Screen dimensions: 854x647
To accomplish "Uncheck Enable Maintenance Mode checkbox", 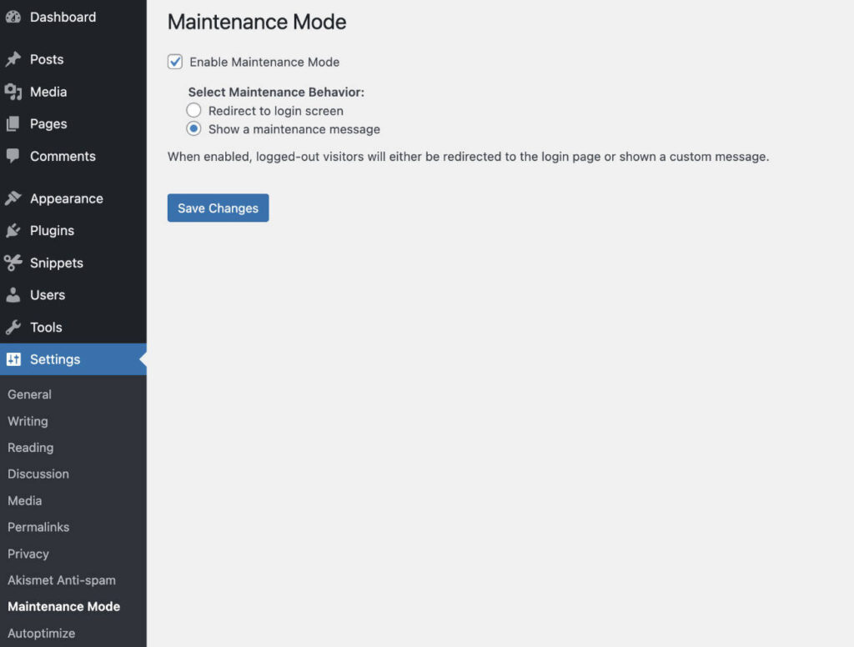I will 175,62.
